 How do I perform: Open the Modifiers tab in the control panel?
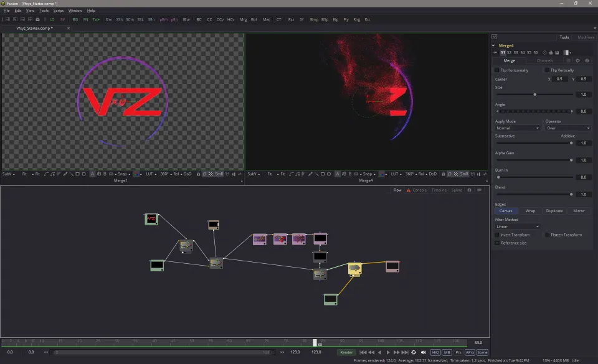click(x=586, y=37)
